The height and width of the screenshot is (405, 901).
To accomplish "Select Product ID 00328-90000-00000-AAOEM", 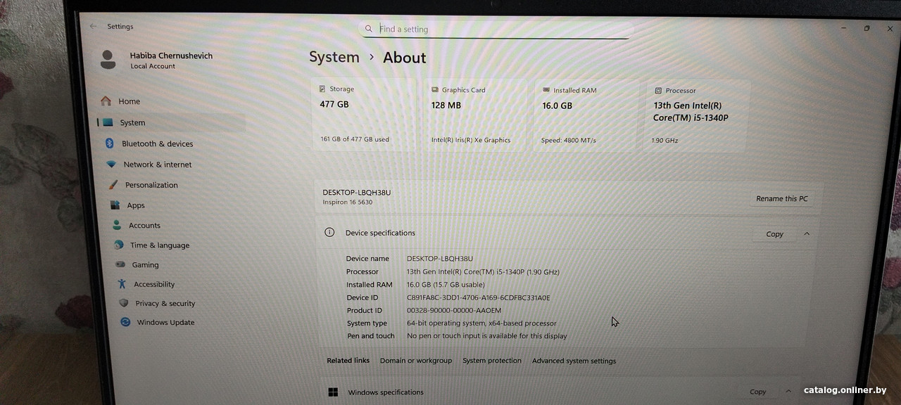I will click(x=454, y=310).
